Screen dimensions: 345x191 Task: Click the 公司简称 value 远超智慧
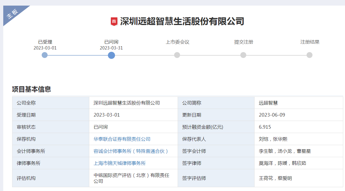268,103
